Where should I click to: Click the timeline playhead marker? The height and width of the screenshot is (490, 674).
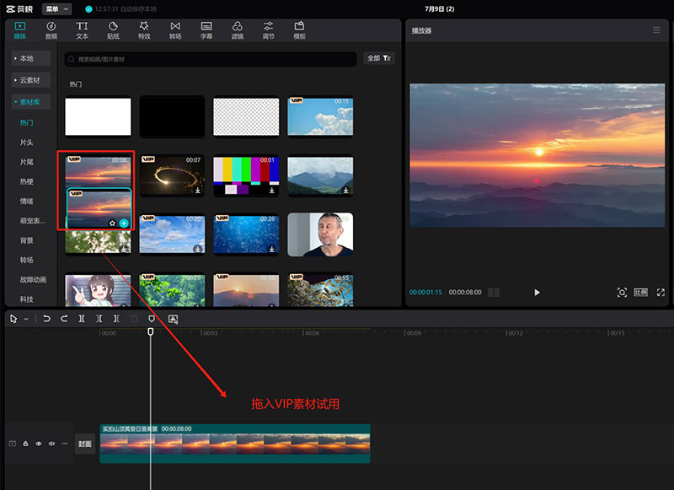click(151, 332)
